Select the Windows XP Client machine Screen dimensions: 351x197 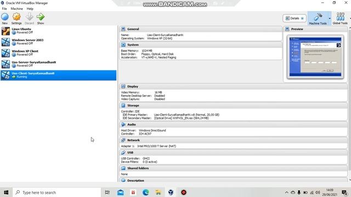(58, 53)
